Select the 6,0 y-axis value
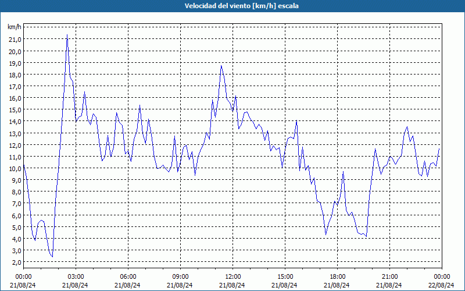The height and width of the screenshot is (291, 465). pyautogui.click(x=16, y=215)
